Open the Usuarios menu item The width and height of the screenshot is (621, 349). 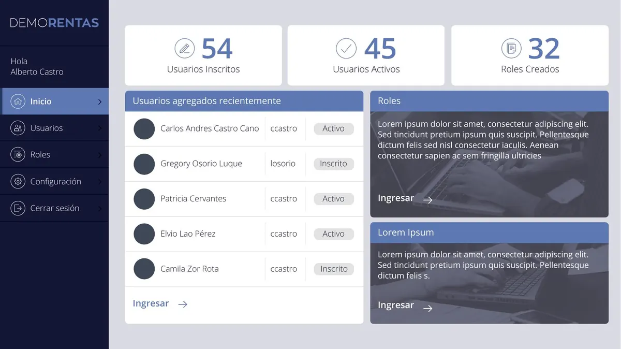tap(54, 128)
